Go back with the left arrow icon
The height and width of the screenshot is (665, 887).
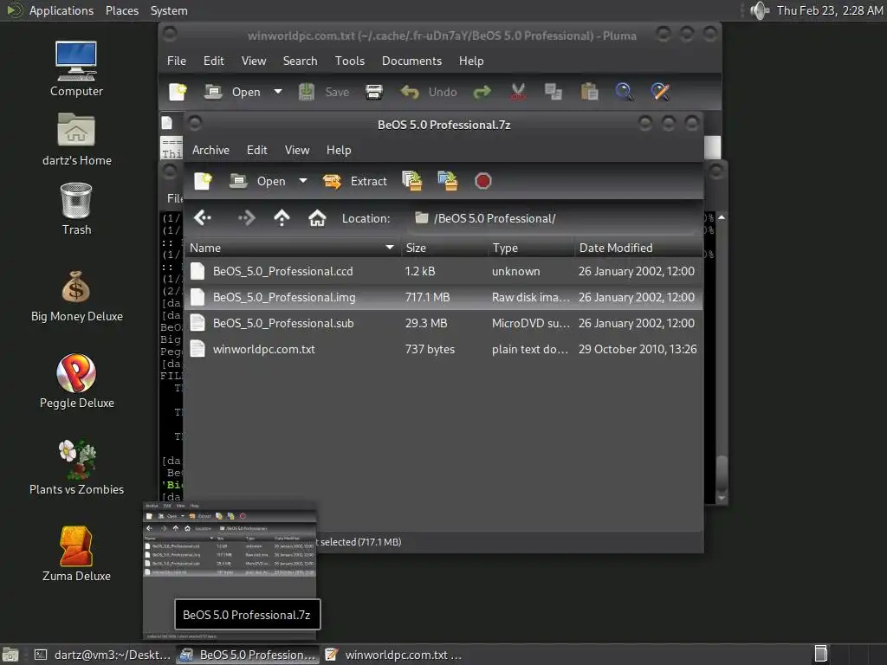(x=203, y=217)
